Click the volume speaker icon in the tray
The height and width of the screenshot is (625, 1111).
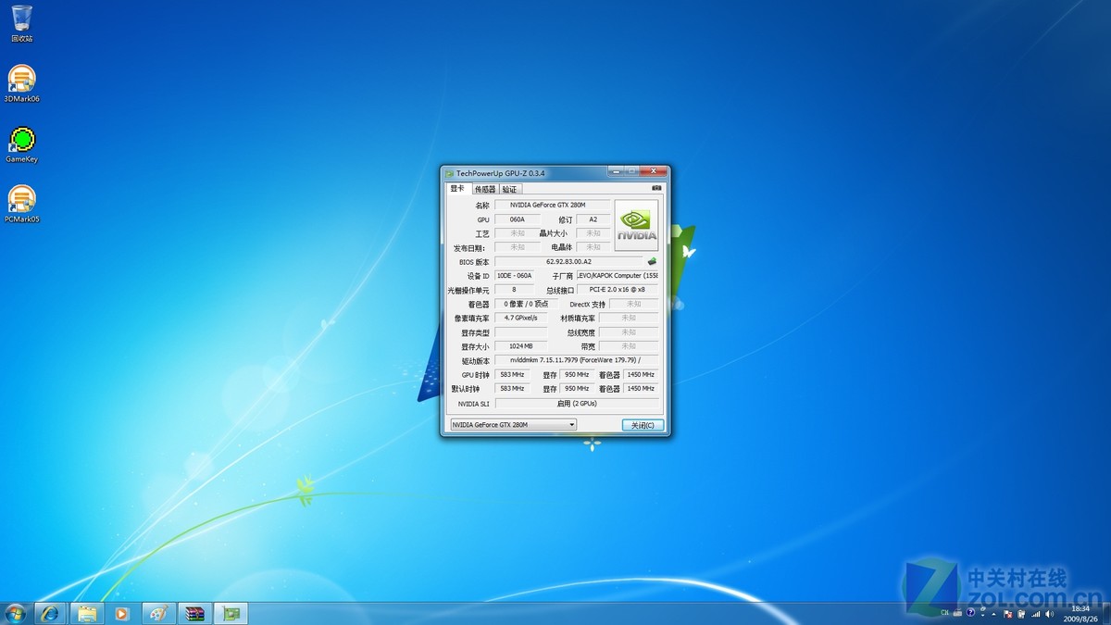pos(1048,613)
